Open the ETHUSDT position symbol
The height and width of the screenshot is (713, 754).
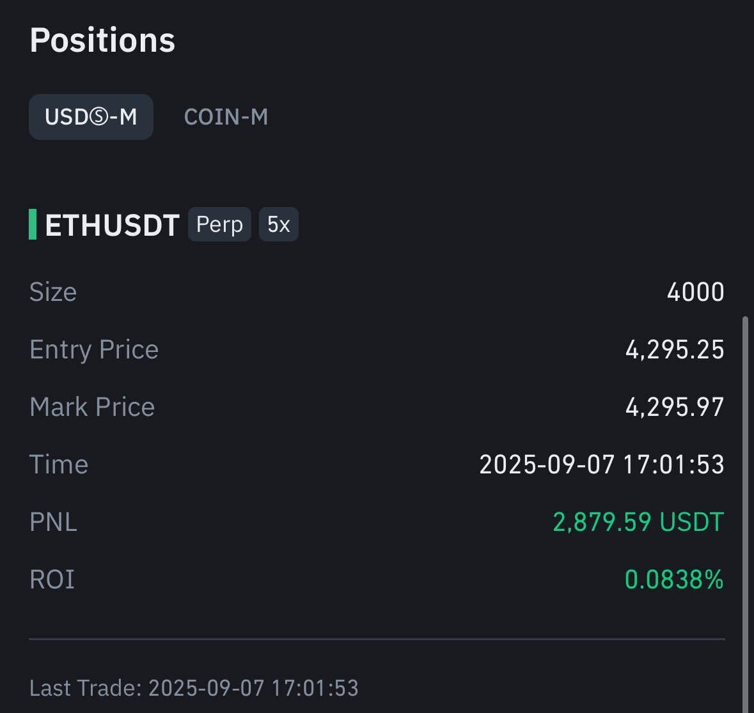click(112, 226)
